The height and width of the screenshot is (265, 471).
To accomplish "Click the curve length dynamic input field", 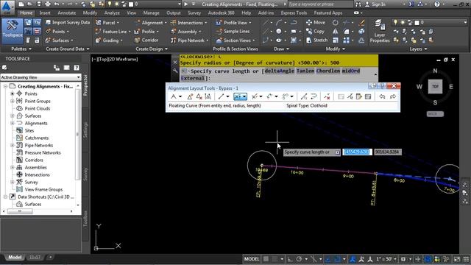I will [357, 152].
